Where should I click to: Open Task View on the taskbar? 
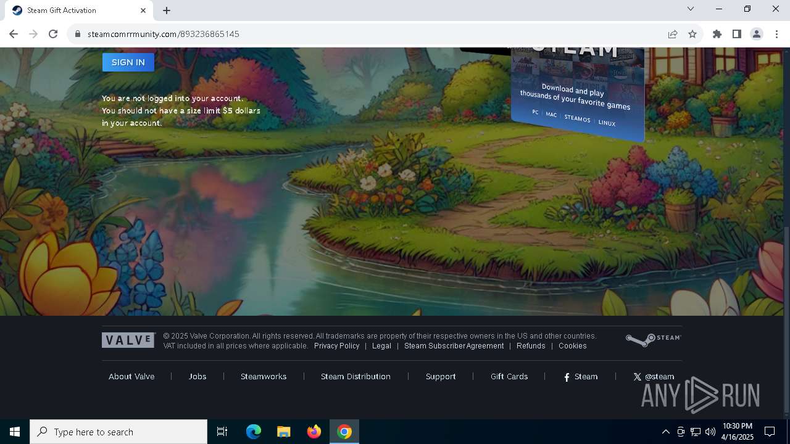point(222,432)
